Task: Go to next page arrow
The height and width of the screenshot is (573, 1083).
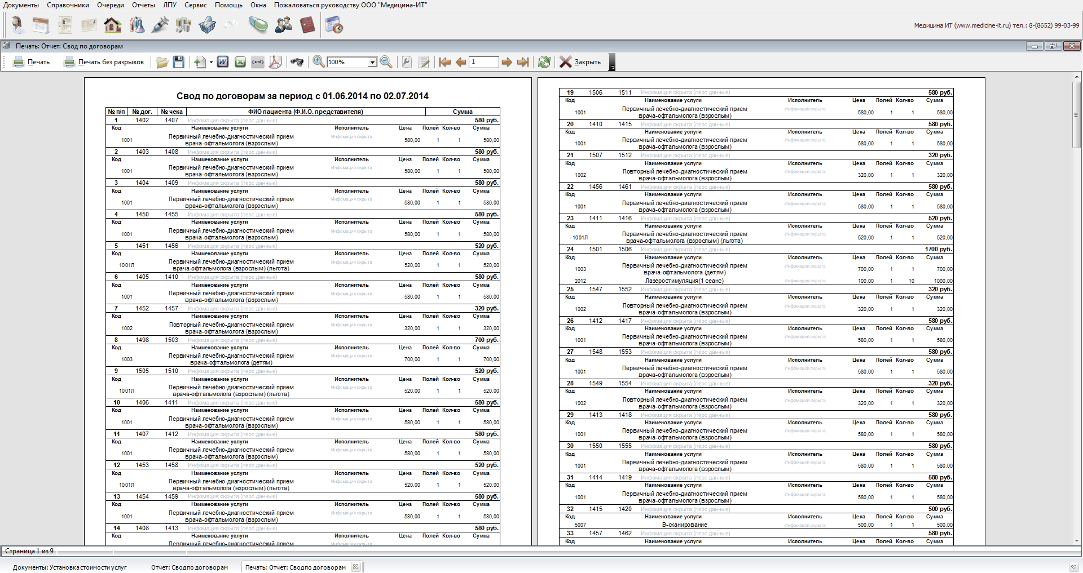Action: pyautogui.click(x=507, y=62)
